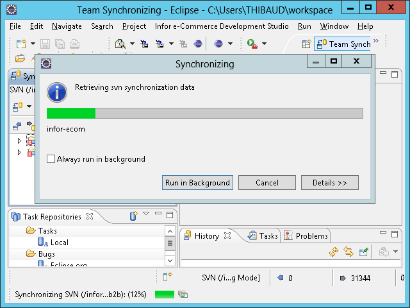Enable Always run in background checkbox

pos(51,159)
